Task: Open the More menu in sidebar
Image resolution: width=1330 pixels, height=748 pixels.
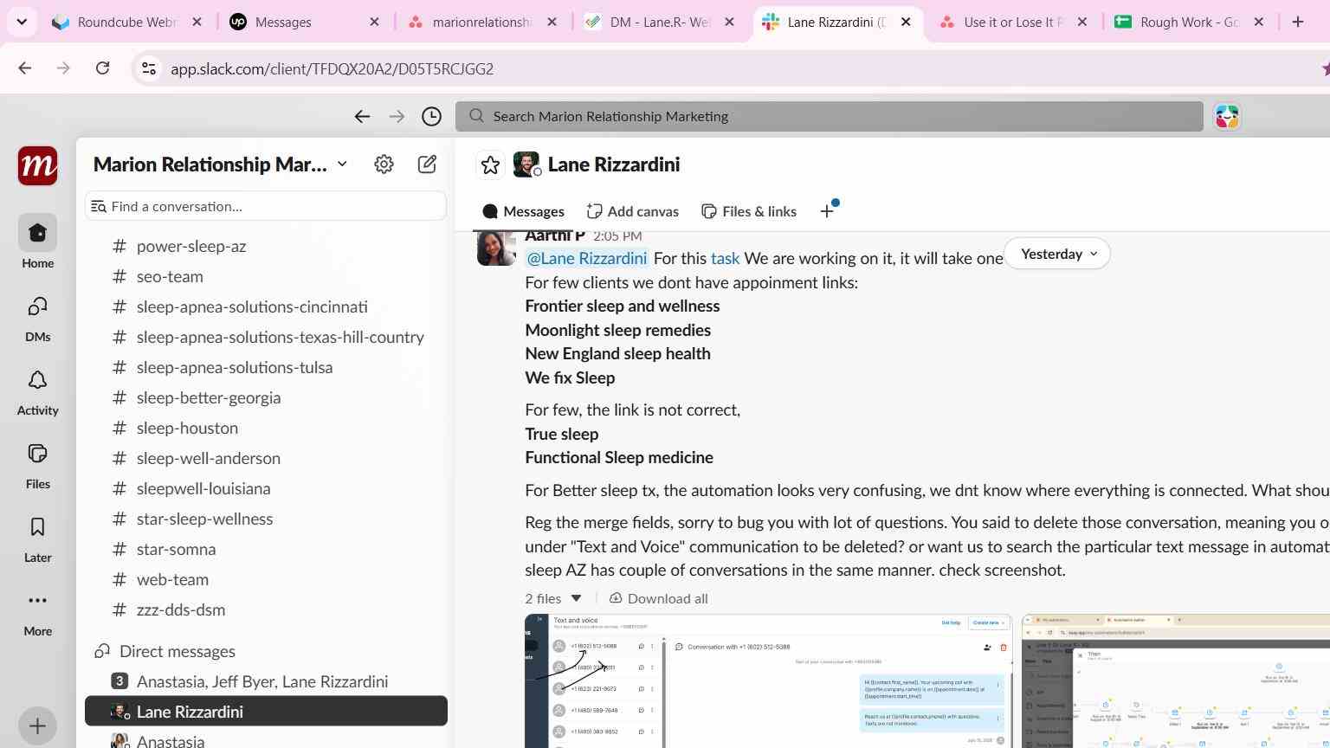Action: (37, 613)
